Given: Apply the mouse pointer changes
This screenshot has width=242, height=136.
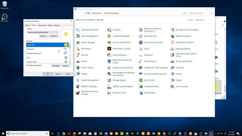Looking at the screenshot, I should tap(68, 74).
